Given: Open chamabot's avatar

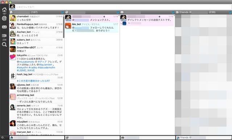Looking at the screenshot, I should point(13,18).
